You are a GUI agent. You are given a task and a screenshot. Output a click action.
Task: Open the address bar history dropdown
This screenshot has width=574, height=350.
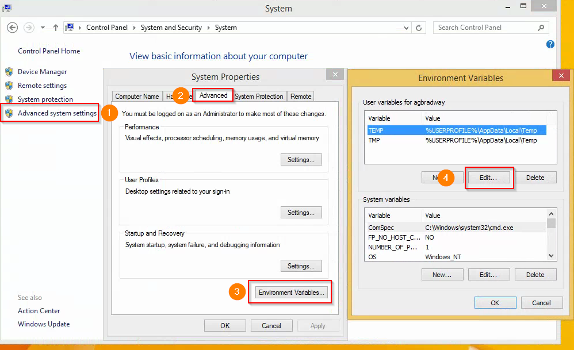(x=406, y=28)
